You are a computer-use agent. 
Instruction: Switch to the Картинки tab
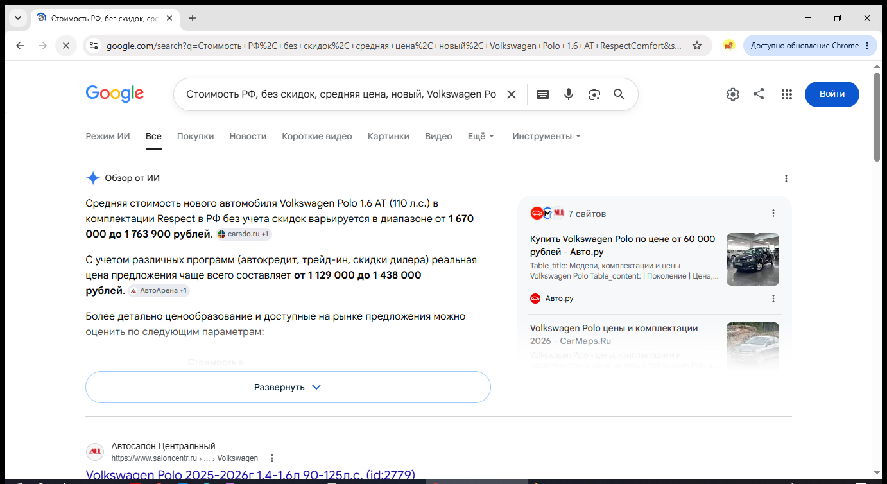tap(388, 136)
